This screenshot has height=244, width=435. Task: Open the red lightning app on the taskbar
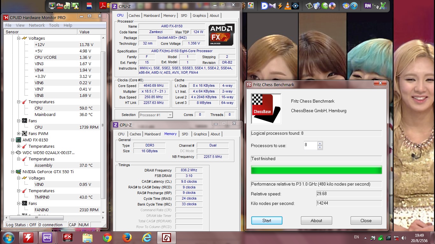28,237
